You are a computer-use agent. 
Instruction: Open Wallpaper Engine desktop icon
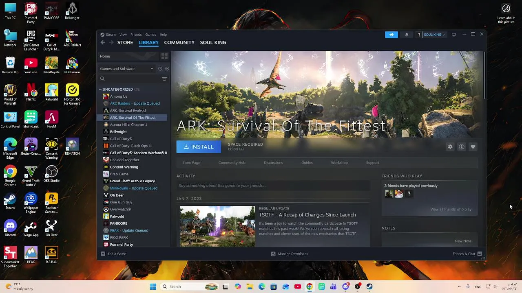31,203
